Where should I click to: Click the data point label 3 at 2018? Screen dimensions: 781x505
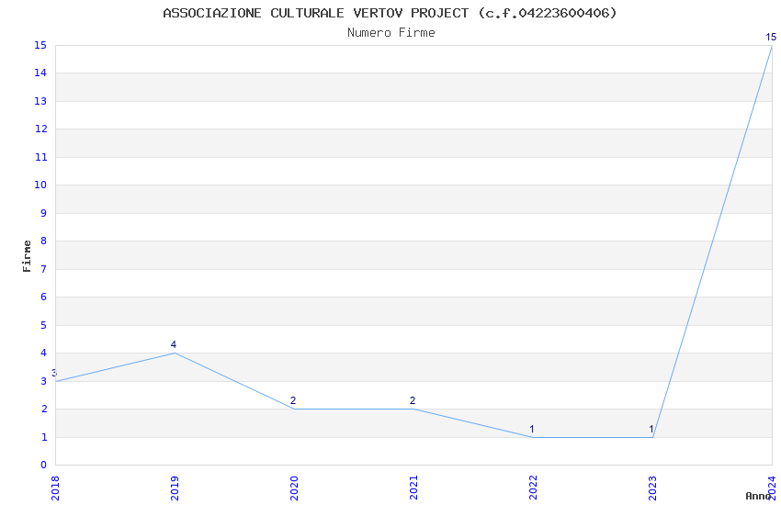pos(54,373)
